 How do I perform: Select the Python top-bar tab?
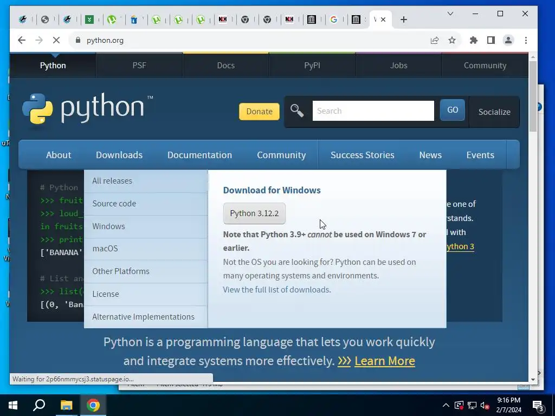tap(53, 66)
